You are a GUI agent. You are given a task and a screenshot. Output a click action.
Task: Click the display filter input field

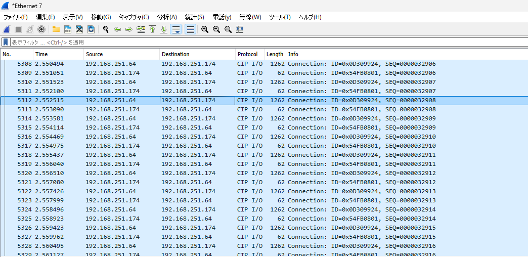(253, 42)
